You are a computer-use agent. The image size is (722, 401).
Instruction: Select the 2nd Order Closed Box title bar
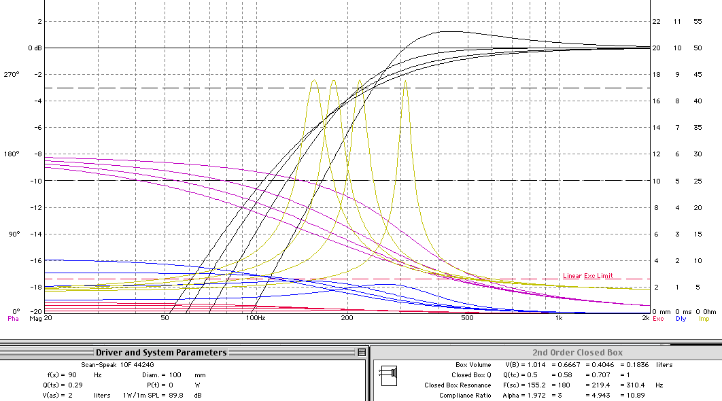point(546,352)
